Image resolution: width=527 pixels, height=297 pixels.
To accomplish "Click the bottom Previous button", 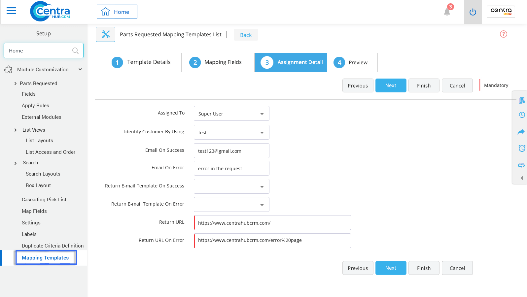I will click(358, 268).
